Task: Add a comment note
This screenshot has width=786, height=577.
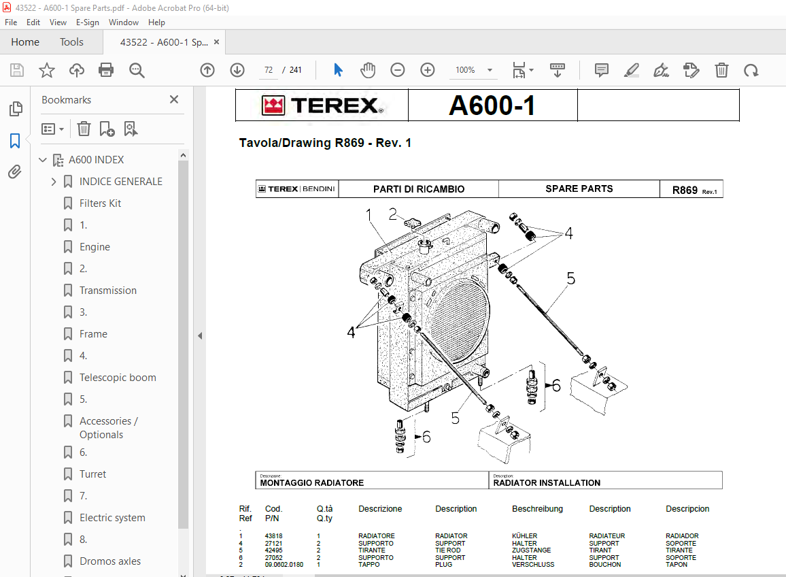Action: [x=602, y=70]
